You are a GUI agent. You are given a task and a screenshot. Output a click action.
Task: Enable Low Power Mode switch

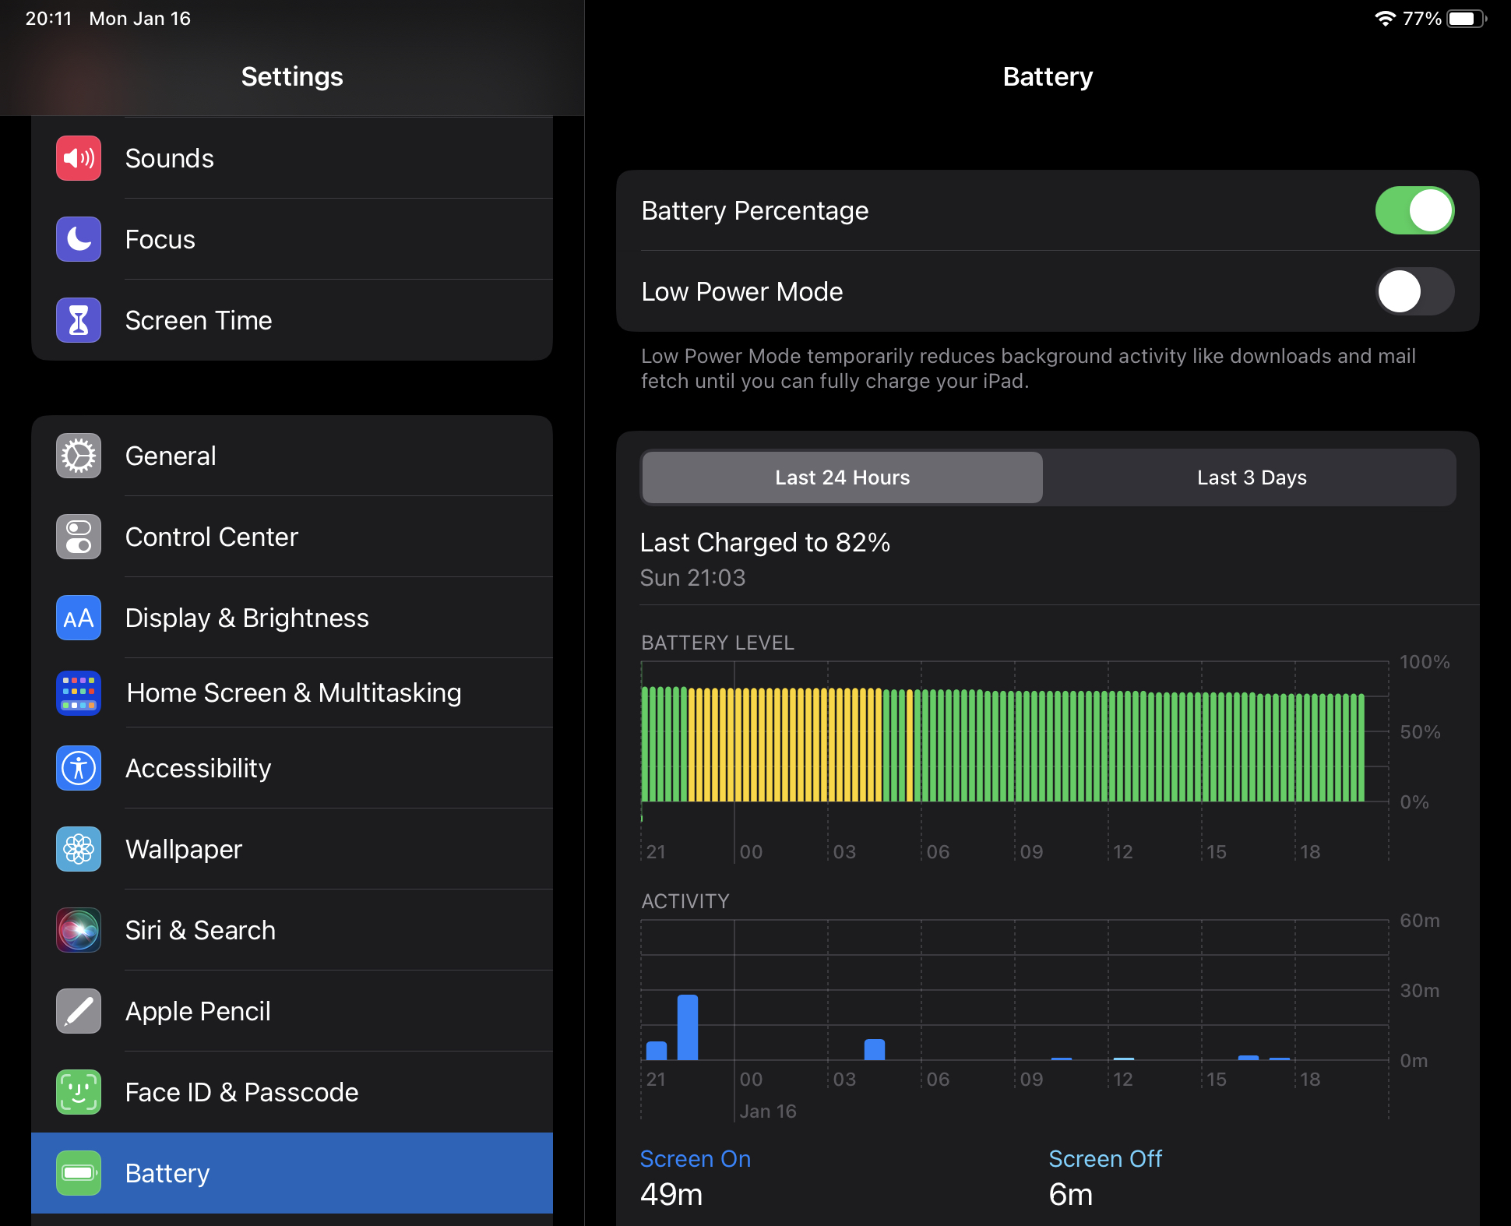coord(1414,291)
